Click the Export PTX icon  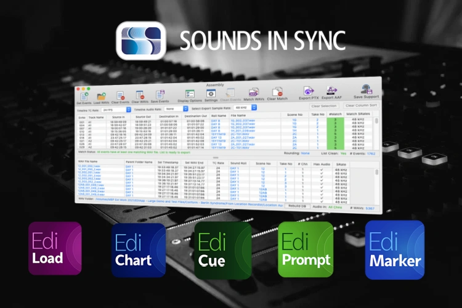pos(309,91)
